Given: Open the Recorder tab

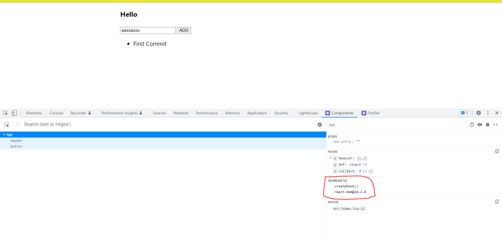Looking at the screenshot, I should pyautogui.click(x=81, y=113).
